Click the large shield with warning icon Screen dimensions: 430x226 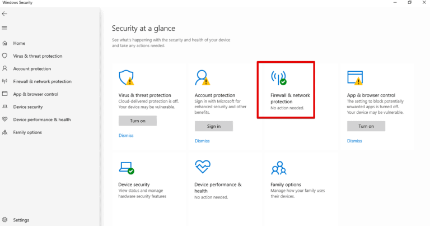coord(127,77)
